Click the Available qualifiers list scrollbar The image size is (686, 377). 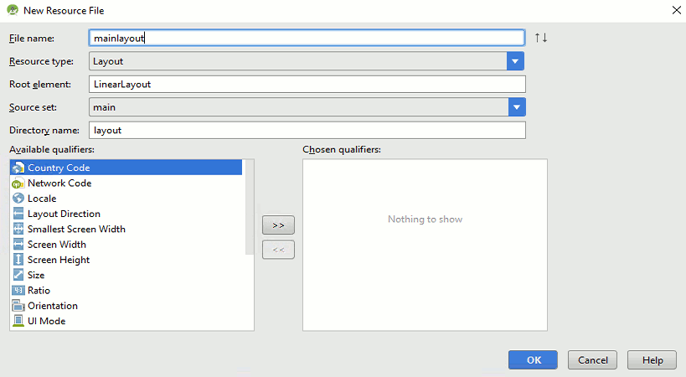point(250,207)
